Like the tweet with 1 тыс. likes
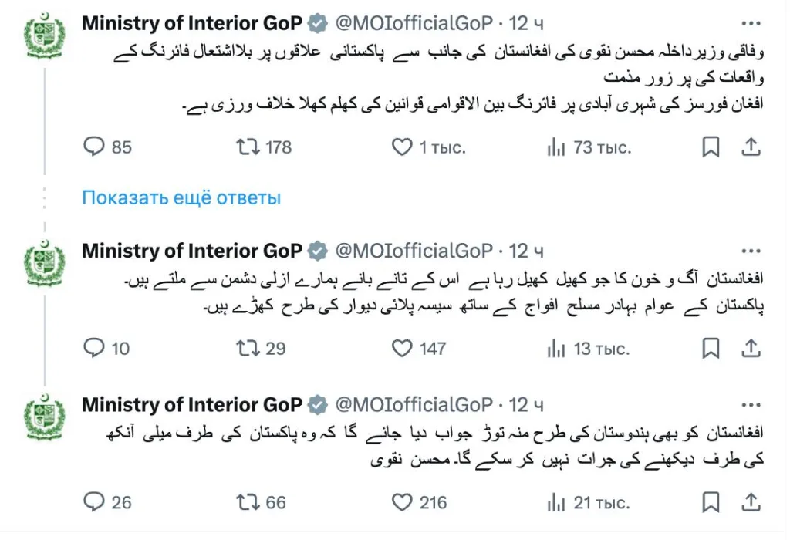Viewport: 790px width, 540px height. click(402, 147)
